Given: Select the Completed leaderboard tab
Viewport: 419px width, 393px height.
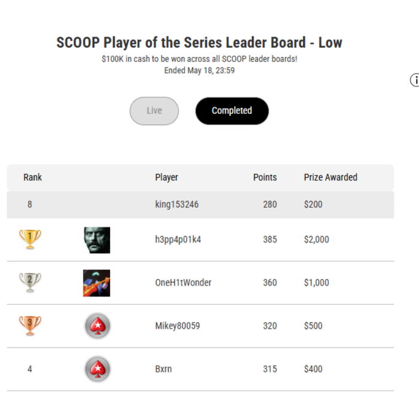Looking at the screenshot, I should pyautogui.click(x=232, y=111).
